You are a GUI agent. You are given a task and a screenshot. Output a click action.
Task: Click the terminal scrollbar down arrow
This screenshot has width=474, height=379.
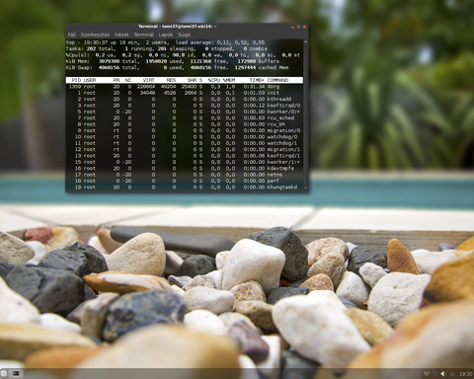pyautogui.click(x=306, y=188)
